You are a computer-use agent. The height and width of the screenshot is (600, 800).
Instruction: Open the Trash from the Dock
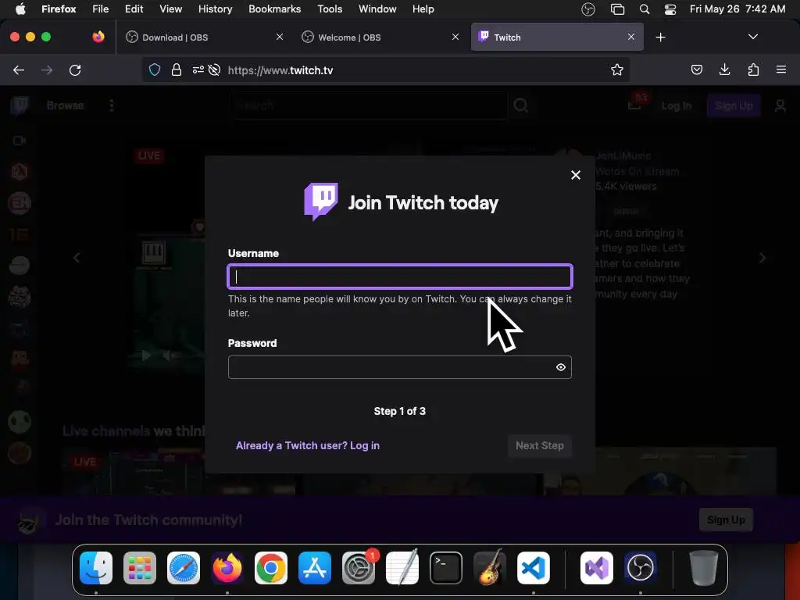pyautogui.click(x=704, y=568)
